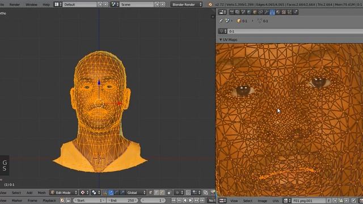Open the Edit Mode dropdown
This screenshot has width=363, height=204.
click(64, 193)
